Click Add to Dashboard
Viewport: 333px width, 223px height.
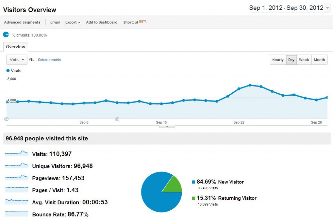(101, 22)
